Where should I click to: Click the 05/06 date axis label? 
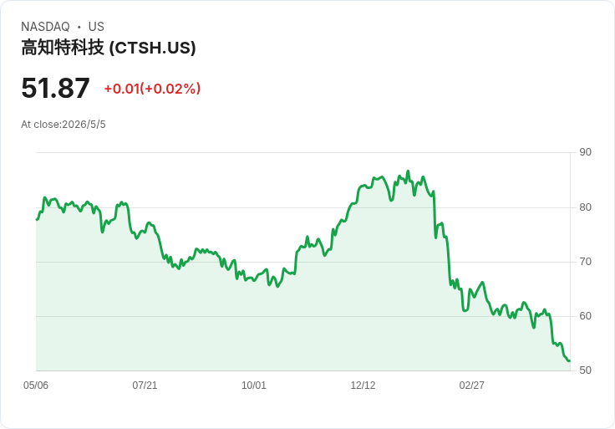click(36, 385)
